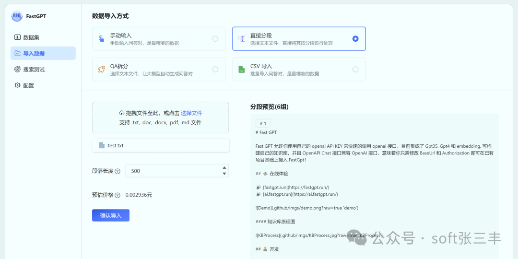Viewport: 518px width, 259px height.
Task: Click the help icon next to 预估价格
Action: (x=118, y=195)
